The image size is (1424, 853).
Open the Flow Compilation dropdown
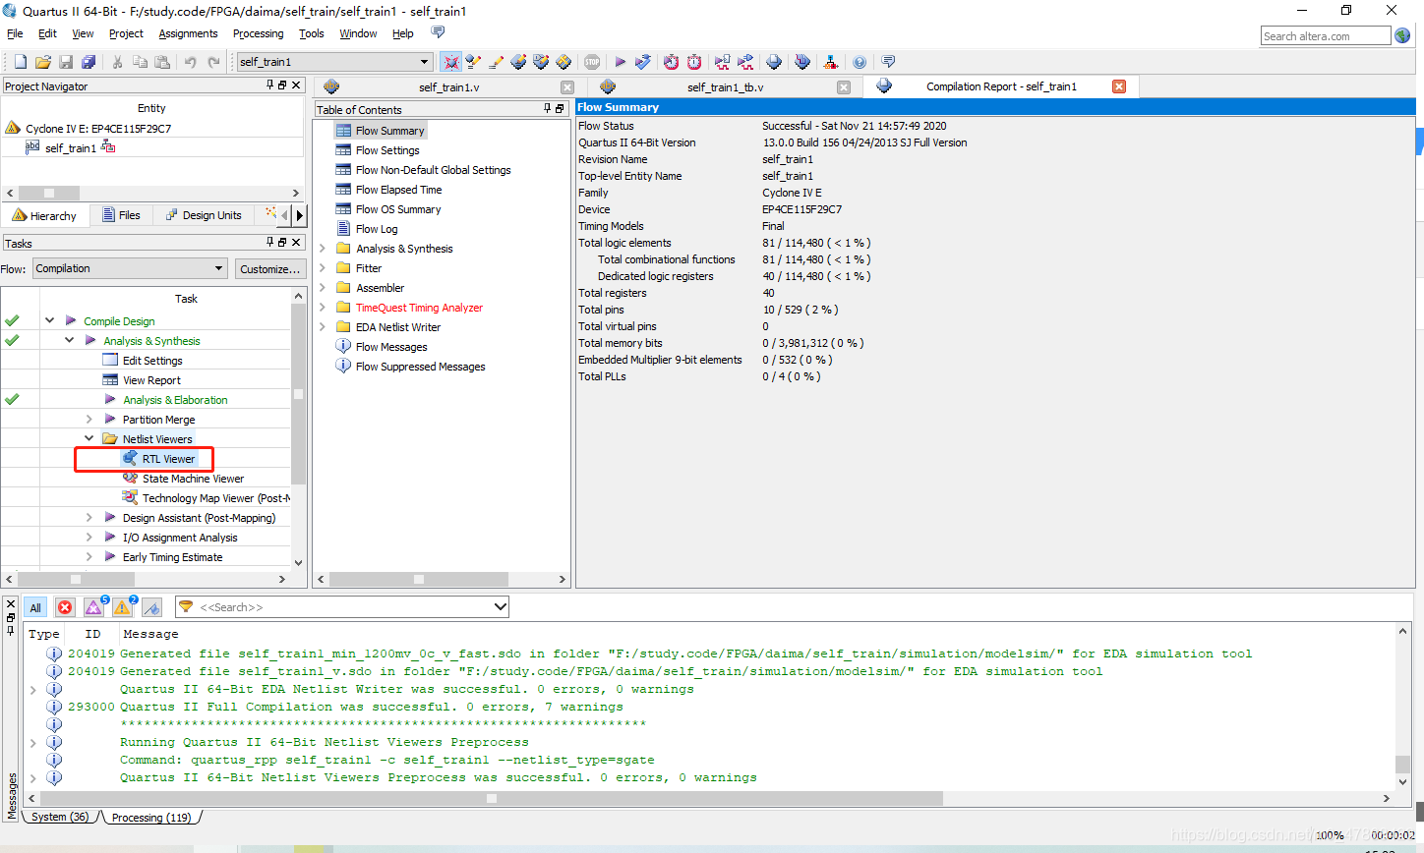(x=130, y=268)
